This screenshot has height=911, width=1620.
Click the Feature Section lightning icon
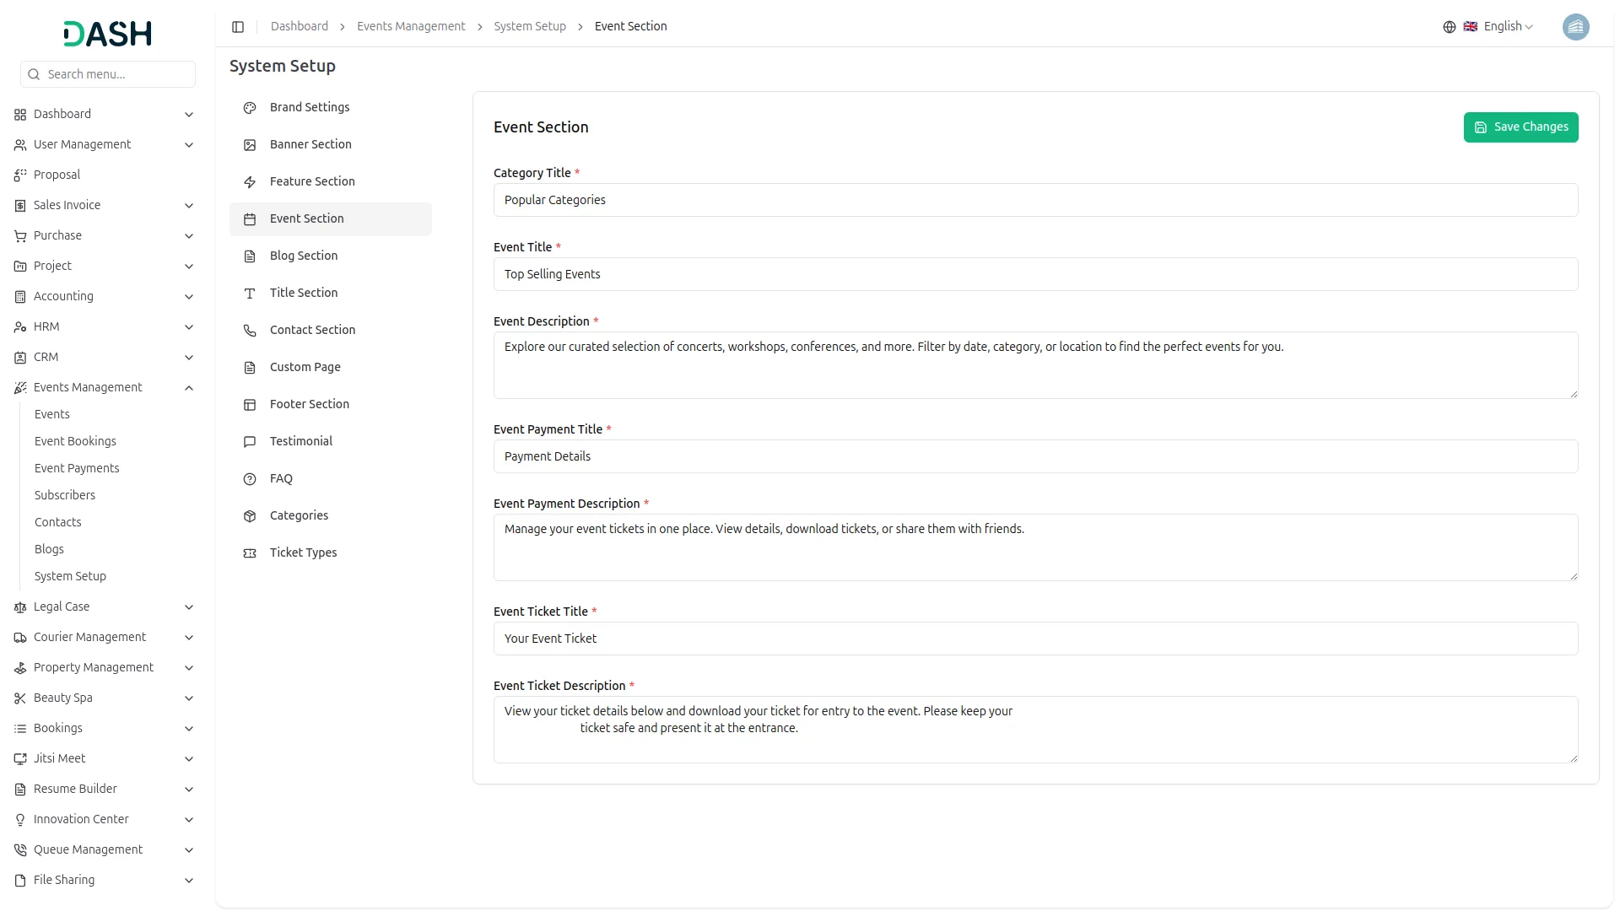tap(250, 182)
